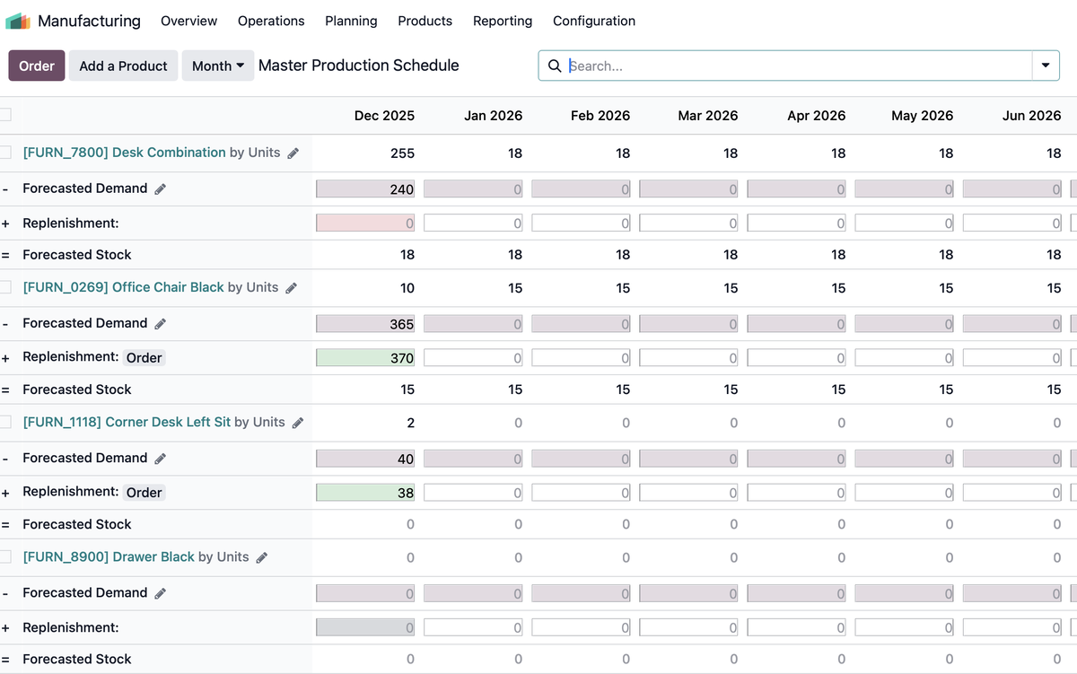Click the purple Order button

click(37, 66)
